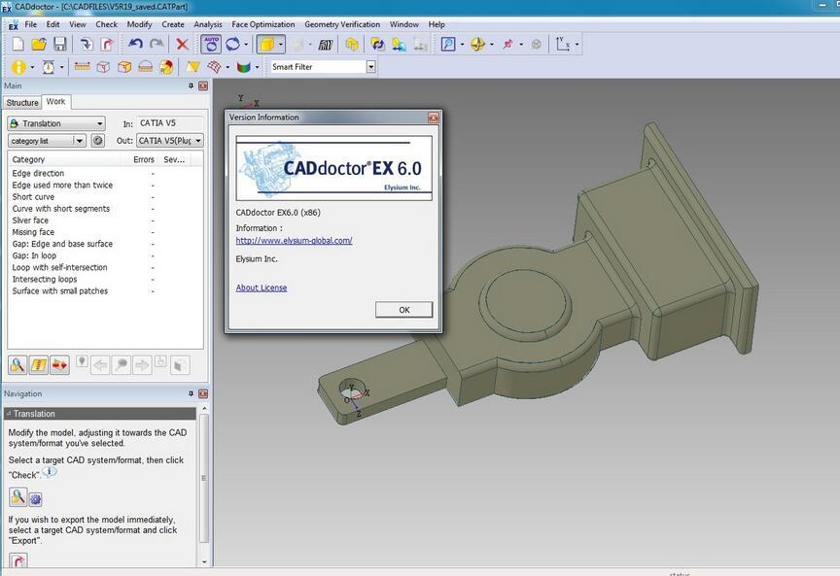This screenshot has height=576, width=840.
Task: Switch to the Structure tab
Action: (x=22, y=102)
